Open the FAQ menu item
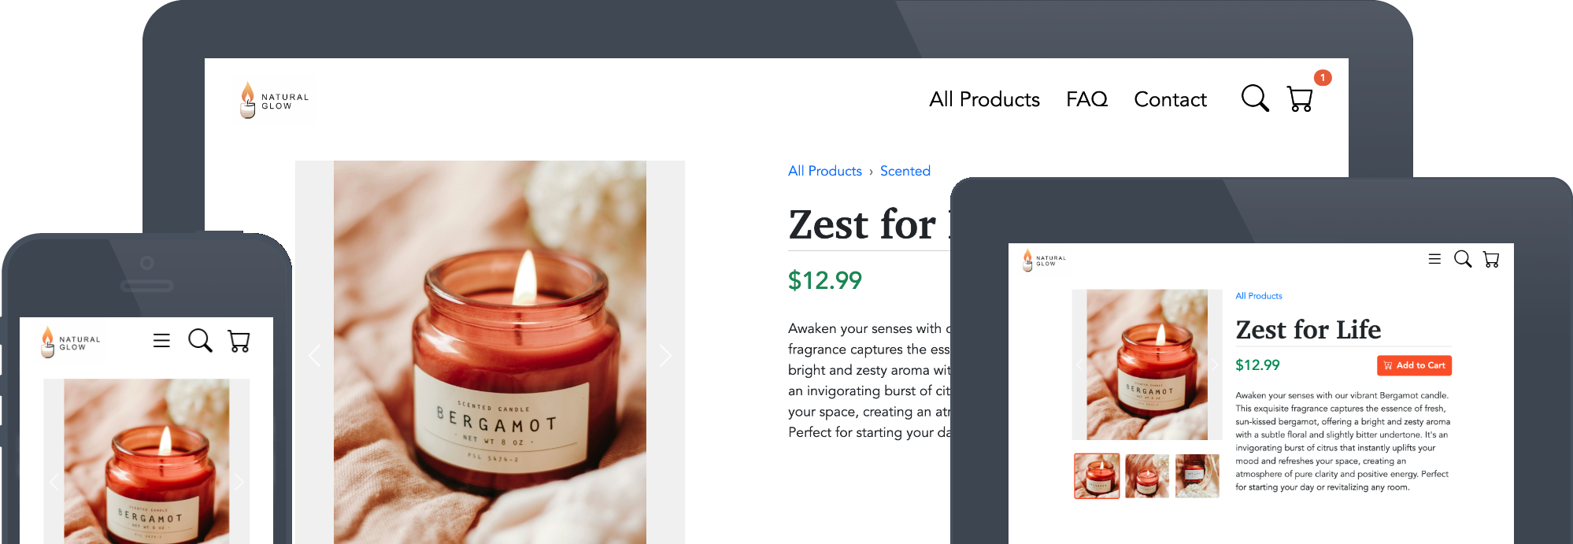 coord(1086,99)
